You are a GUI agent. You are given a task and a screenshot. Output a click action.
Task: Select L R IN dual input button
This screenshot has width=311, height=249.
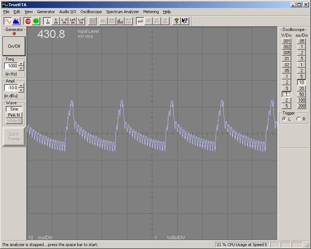[64, 21]
